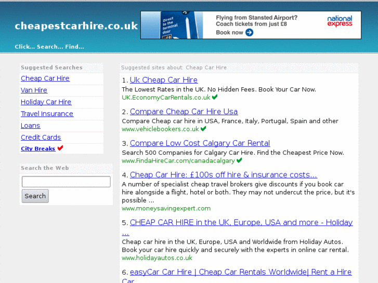Open the Travel Insurance suggested search

click(47, 114)
